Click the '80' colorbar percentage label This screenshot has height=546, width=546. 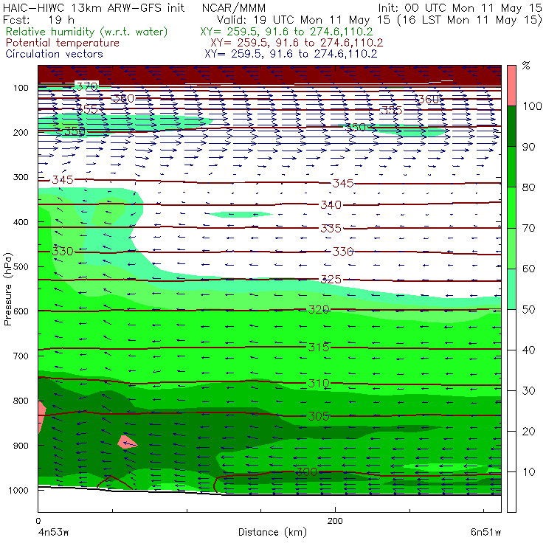[x=528, y=187]
